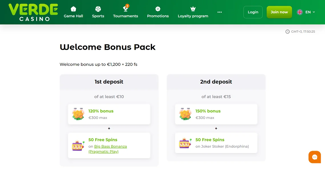Open Loyalty program crown icon
The image size is (325, 169).
click(x=193, y=9)
